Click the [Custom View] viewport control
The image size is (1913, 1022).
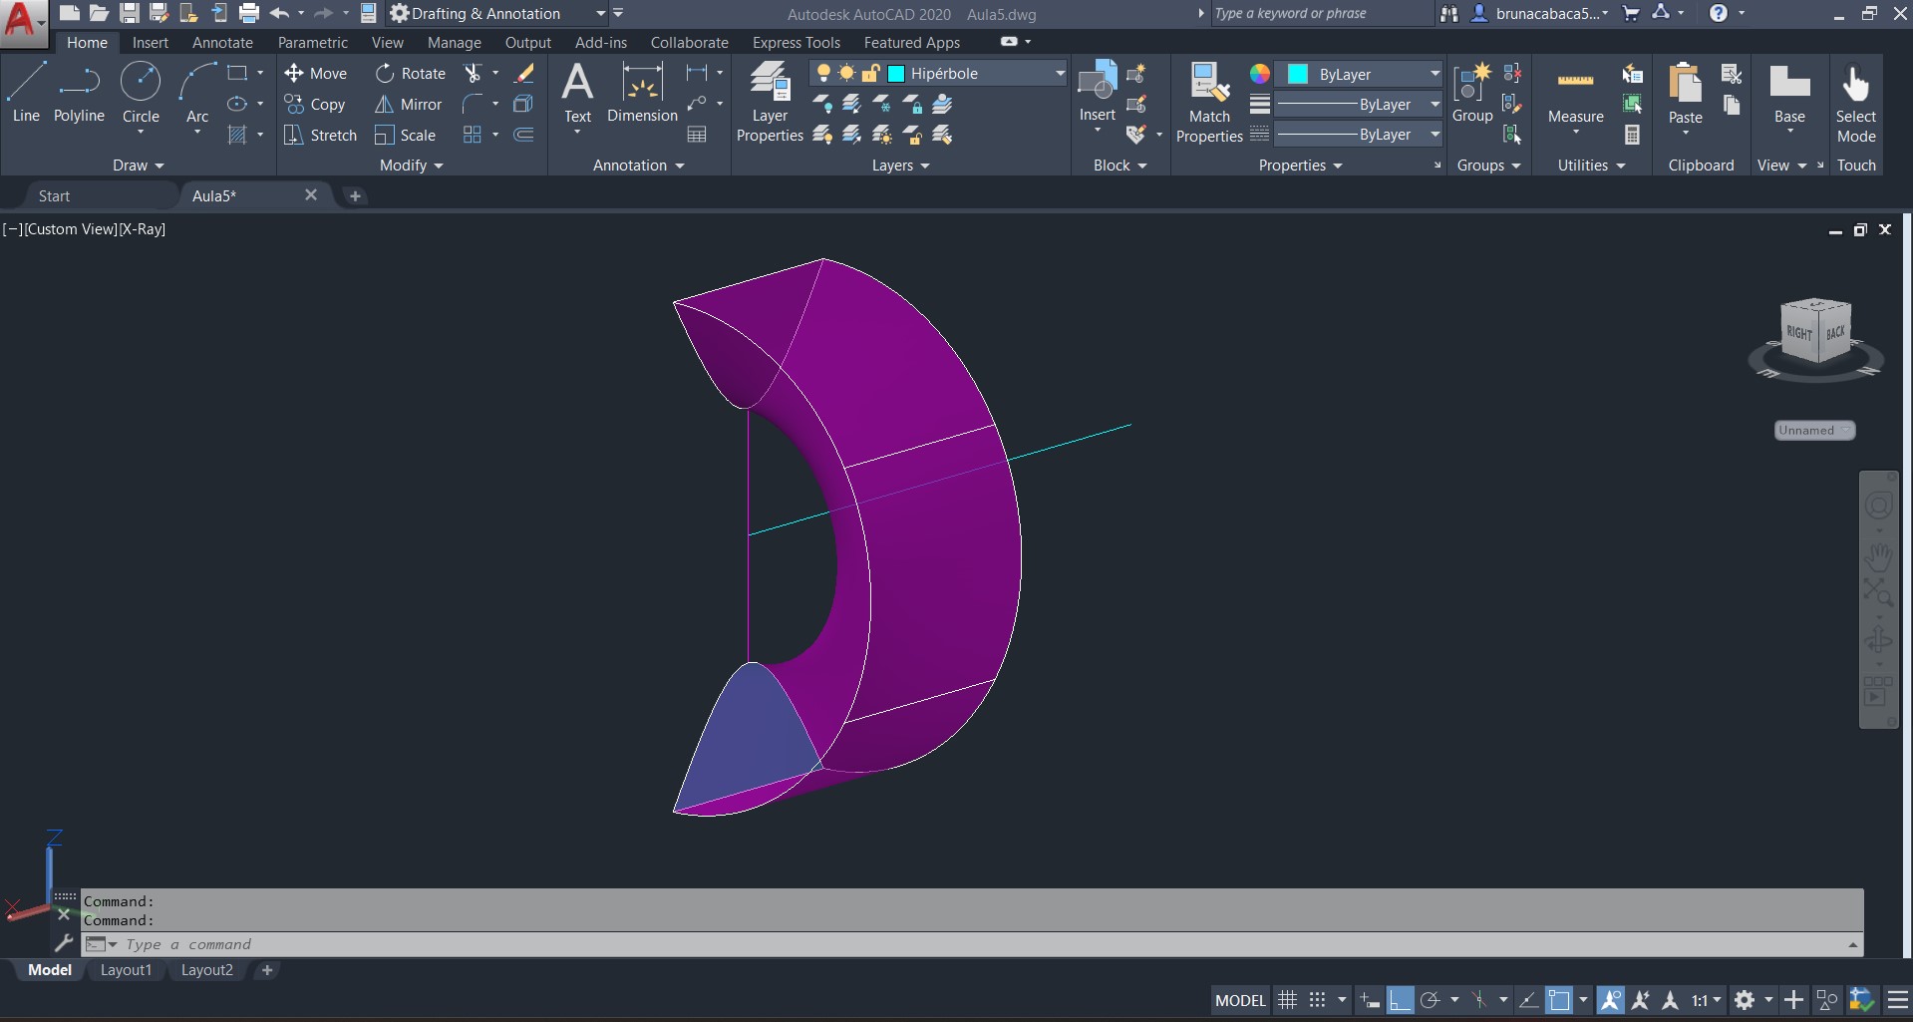[71, 228]
